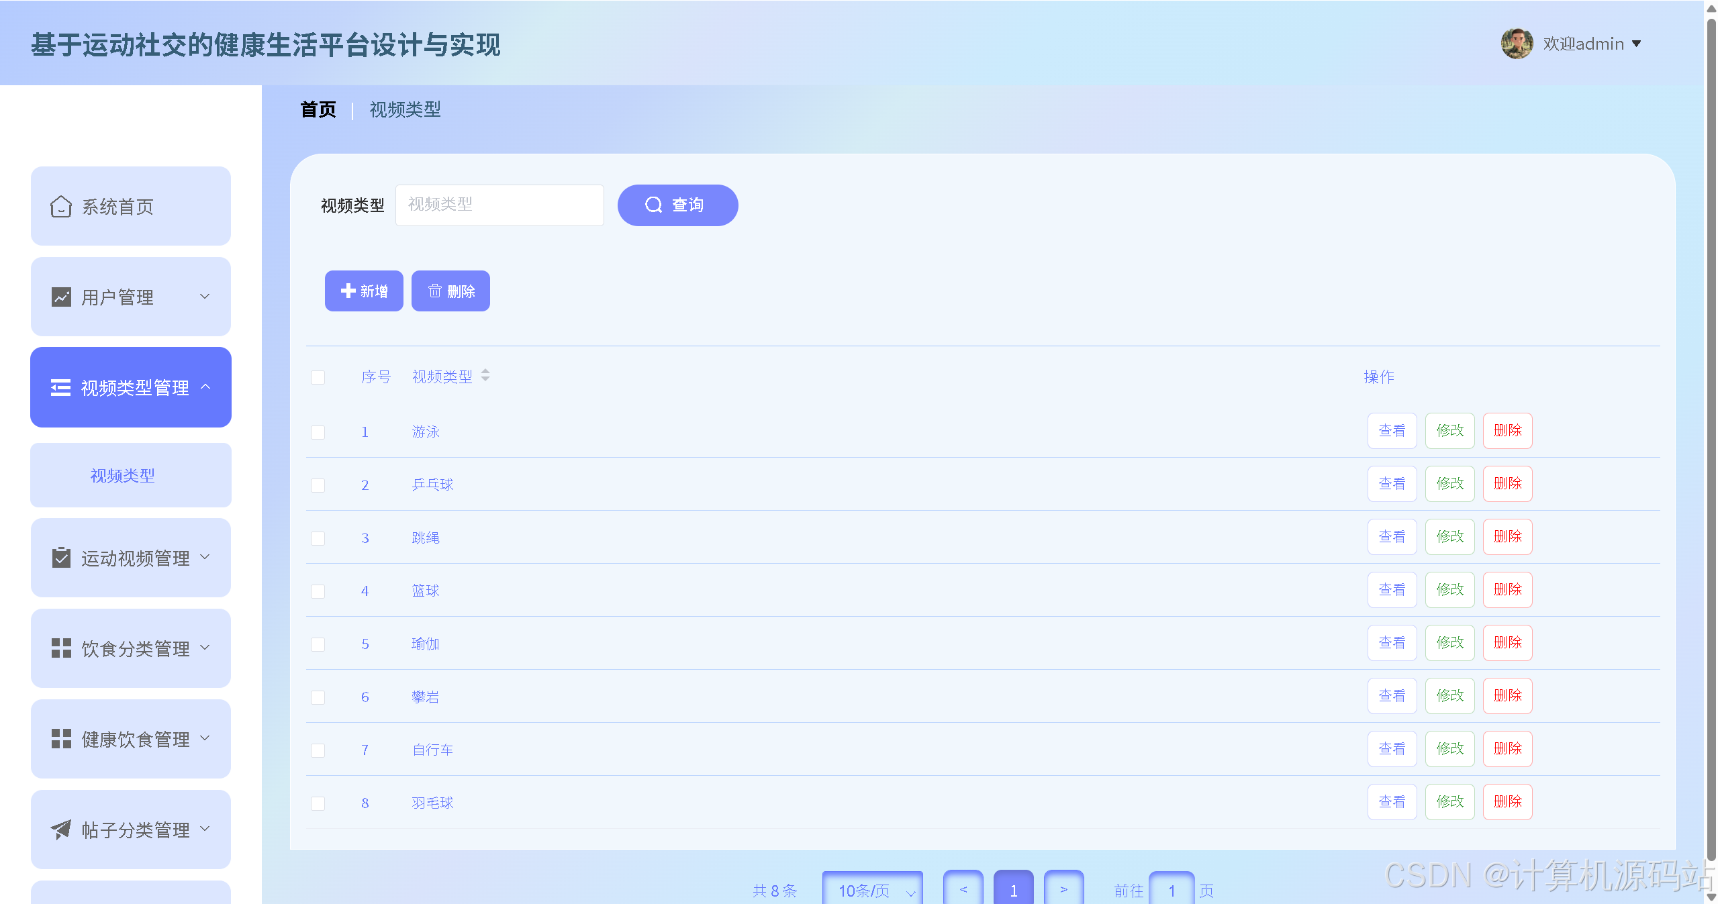Viewport: 1718px width, 904px height.
Task: Check the row for 乒乓球
Action: pyautogui.click(x=318, y=485)
